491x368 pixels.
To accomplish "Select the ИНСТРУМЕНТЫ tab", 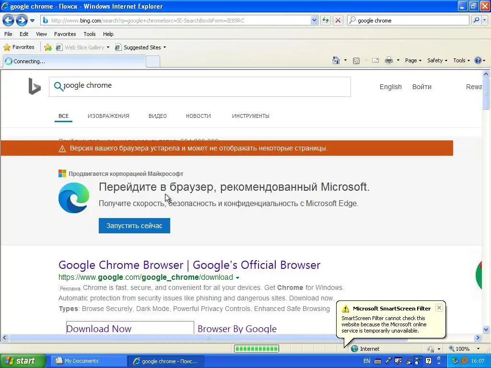I will [250, 116].
